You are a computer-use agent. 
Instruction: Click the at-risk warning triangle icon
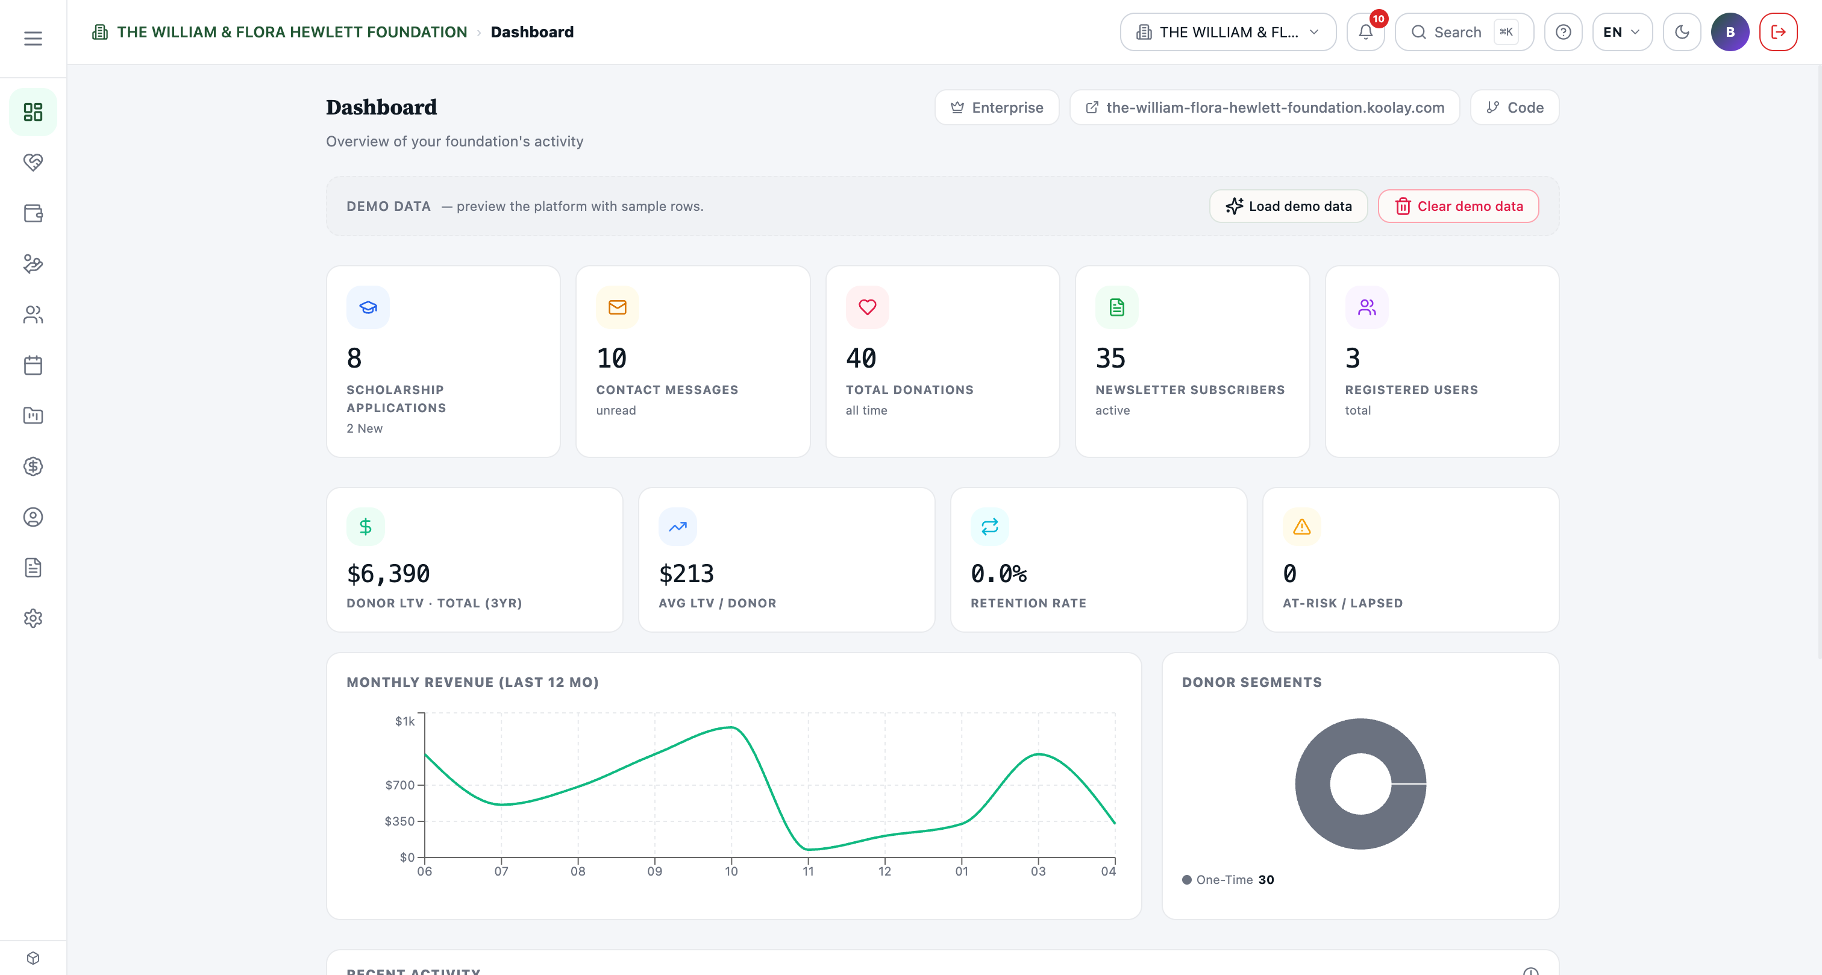pyautogui.click(x=1302, y=527)
